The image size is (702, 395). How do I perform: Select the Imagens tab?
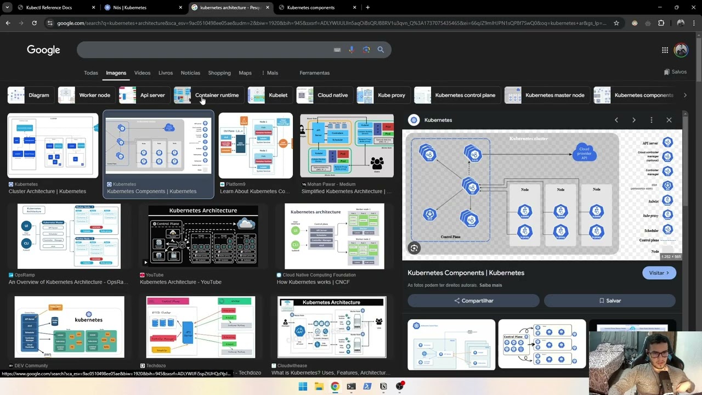point(116,73)
